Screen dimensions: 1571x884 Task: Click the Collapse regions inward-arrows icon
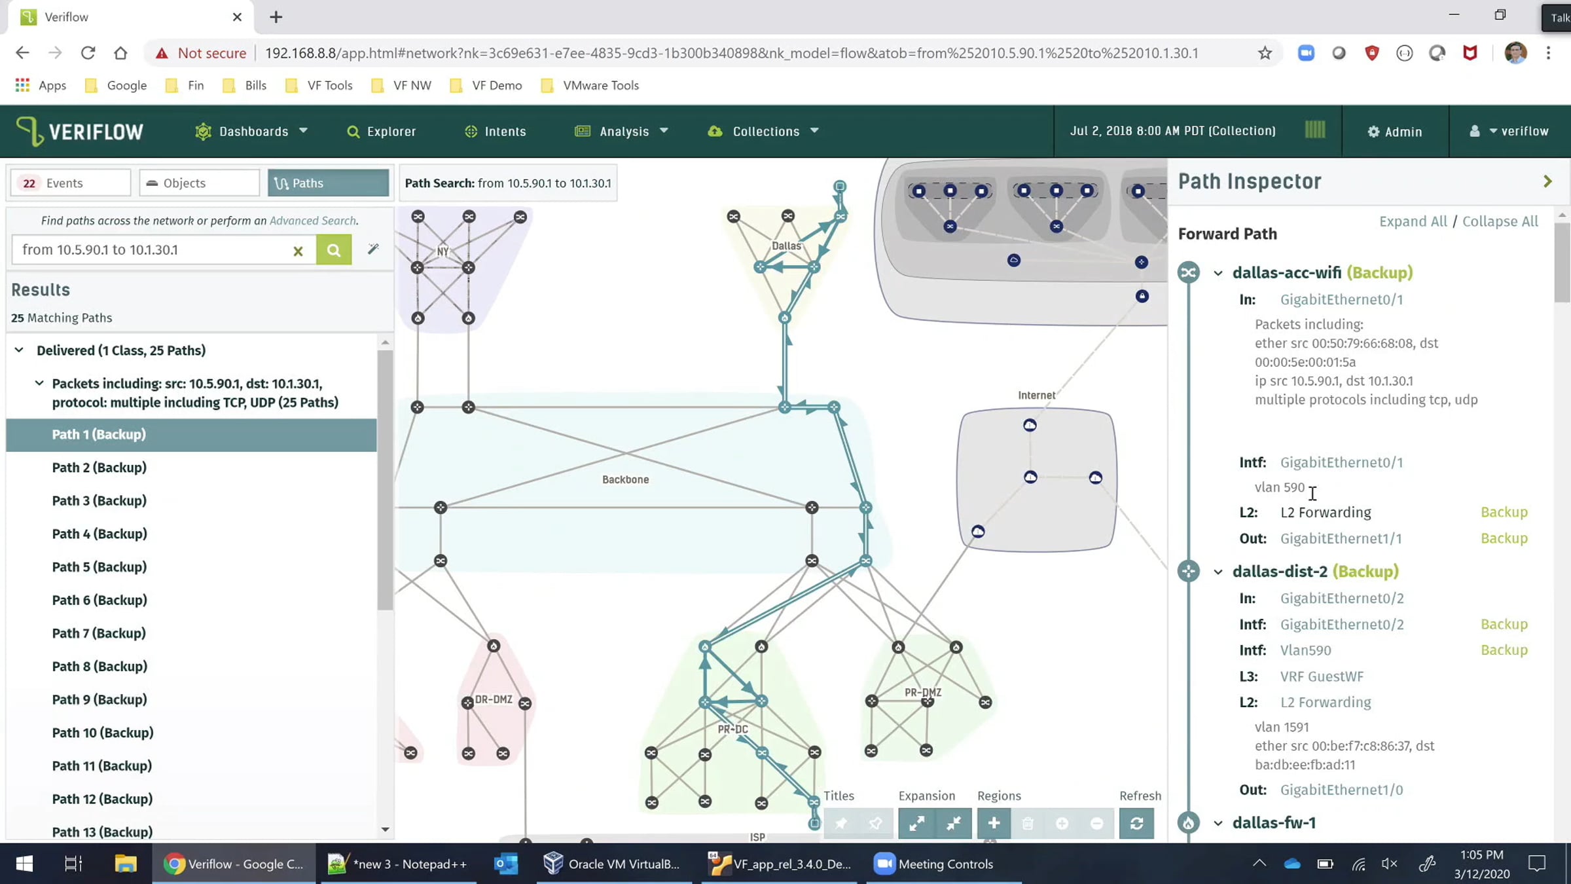coord(953,823)
